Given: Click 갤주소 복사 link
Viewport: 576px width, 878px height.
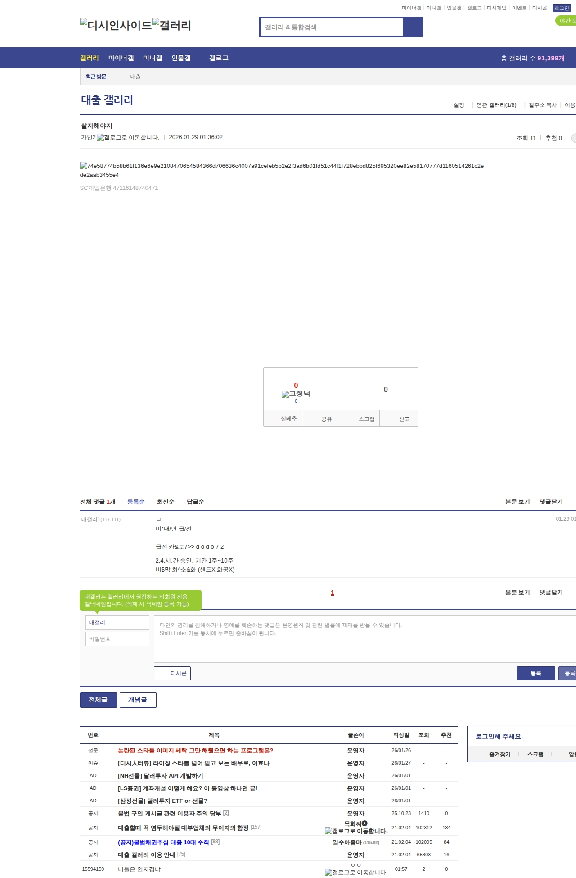Looking at the screenshot, I should [x=543, y=105].
